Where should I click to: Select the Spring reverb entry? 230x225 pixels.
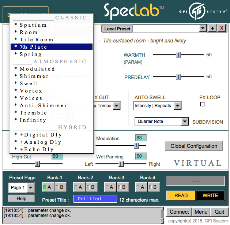point(52,54)
